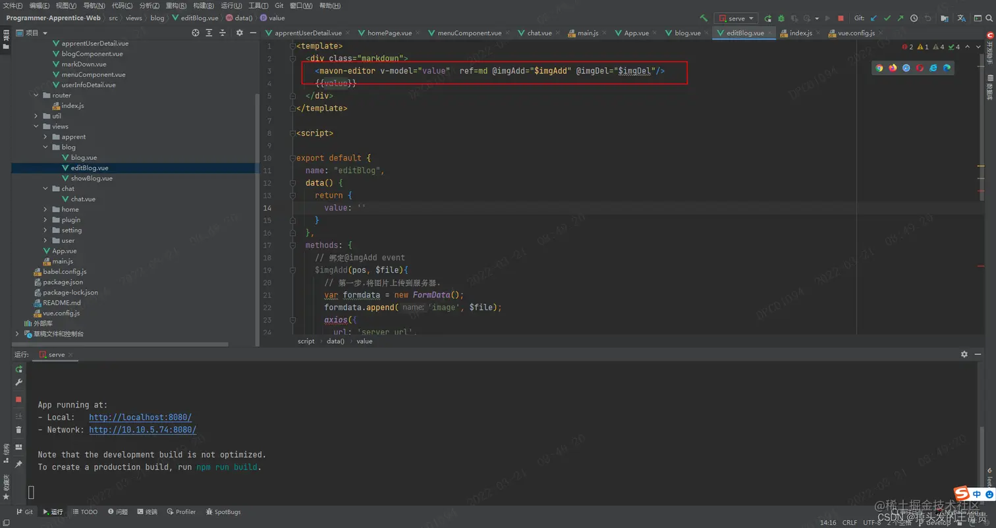The width and height of the screenshot is (996, 528).
Task: Select package.json in project tree
Action: (x=63, y=282)
